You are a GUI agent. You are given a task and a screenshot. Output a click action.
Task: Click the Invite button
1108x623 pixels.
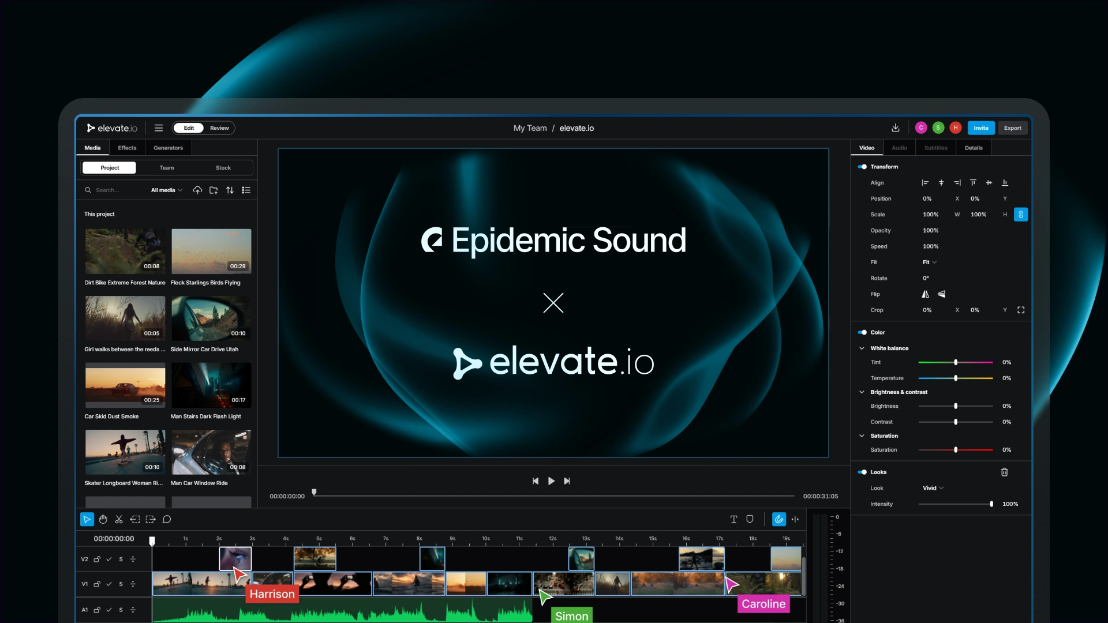(x=980, y=128)
